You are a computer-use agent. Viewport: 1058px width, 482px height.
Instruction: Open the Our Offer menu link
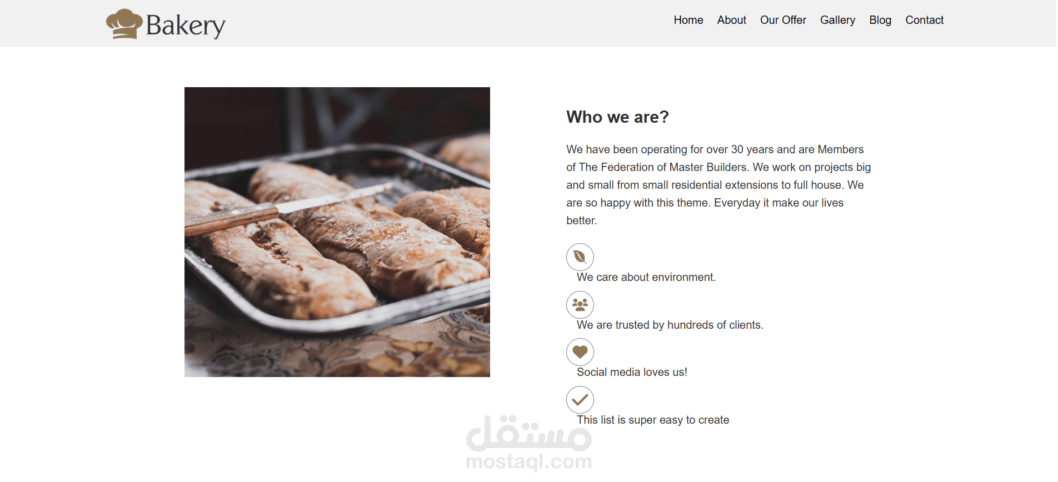[x=783, y=20]
